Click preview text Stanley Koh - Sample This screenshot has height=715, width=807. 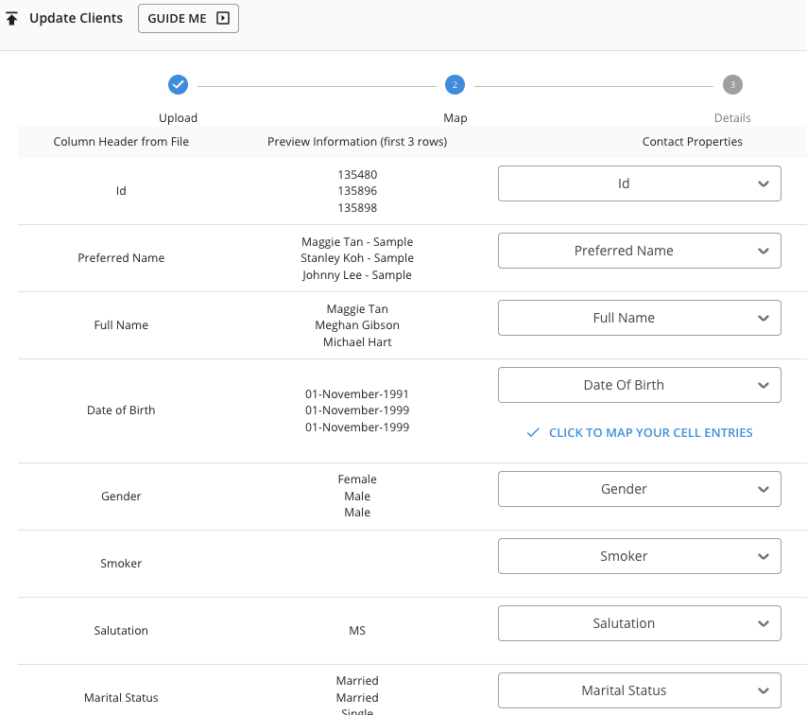click(x=357, y=257)
